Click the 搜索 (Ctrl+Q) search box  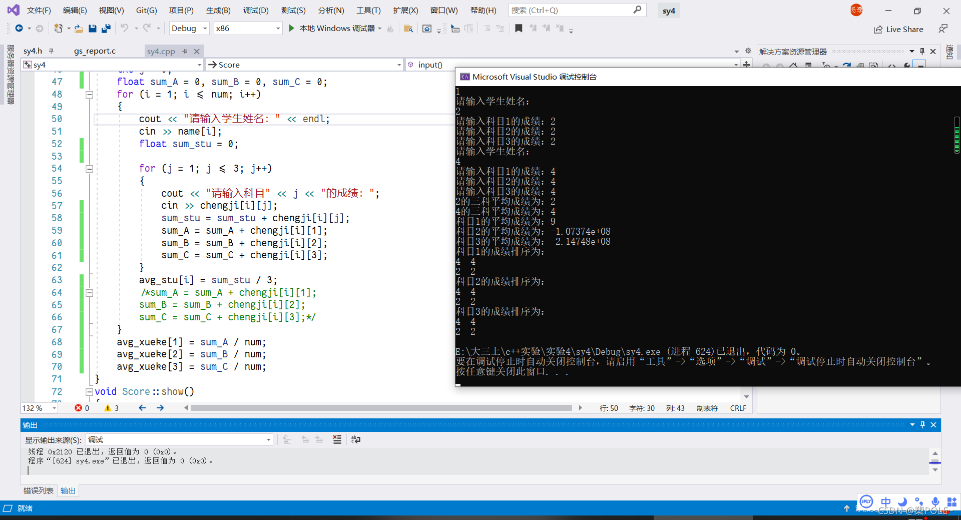click(577, 10)
